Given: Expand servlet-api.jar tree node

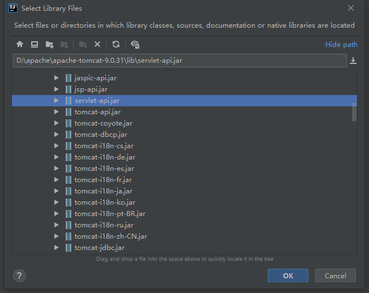Looking at the screenshot, I should point(56,101).
